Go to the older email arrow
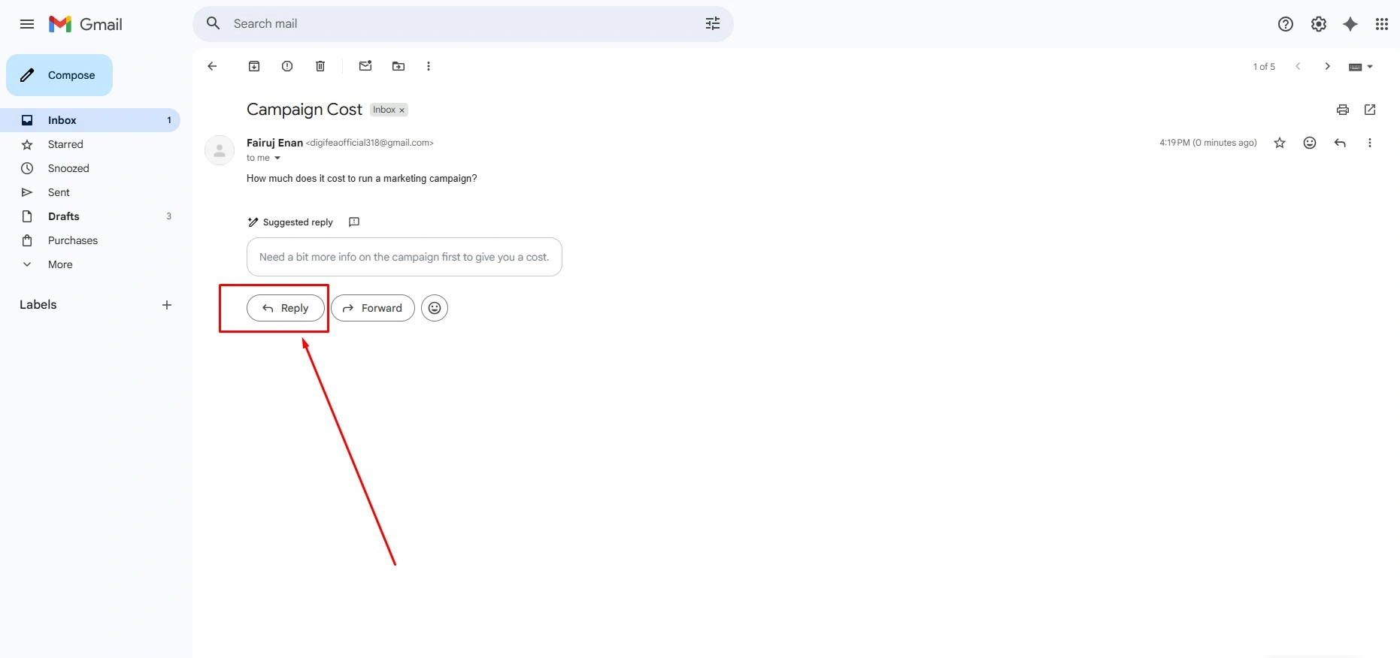 pyautogui.click(x=1328, y=66)
